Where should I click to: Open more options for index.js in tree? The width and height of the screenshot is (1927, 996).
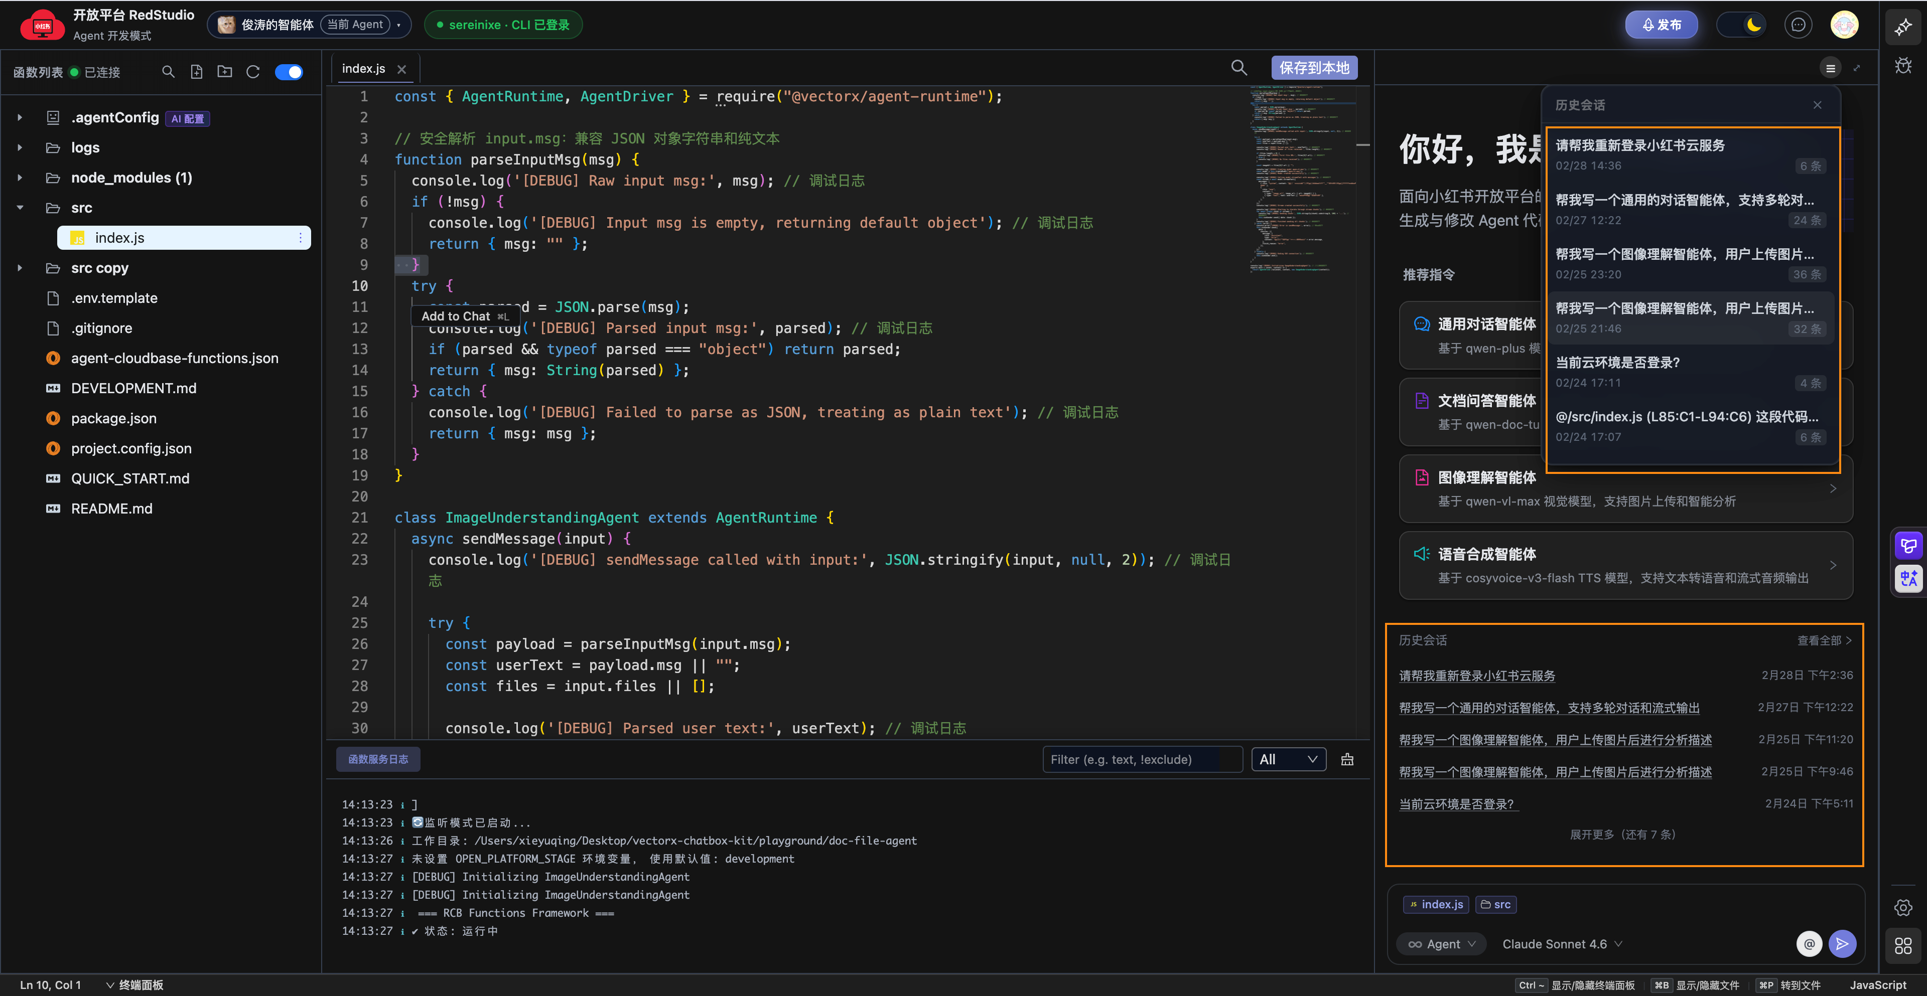pyautogui.click(x=301, y=238)
